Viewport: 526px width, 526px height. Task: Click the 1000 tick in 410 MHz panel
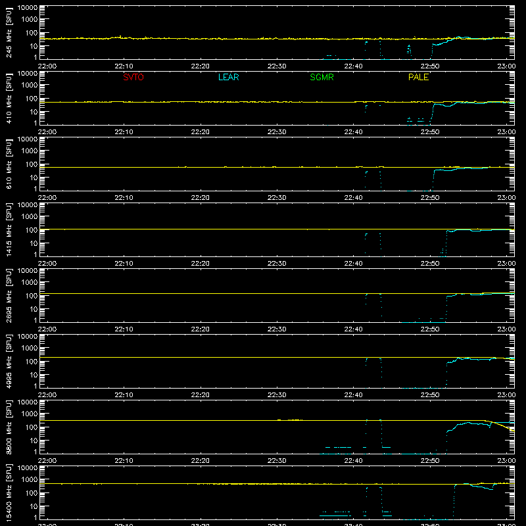click(x=30, y=85)
